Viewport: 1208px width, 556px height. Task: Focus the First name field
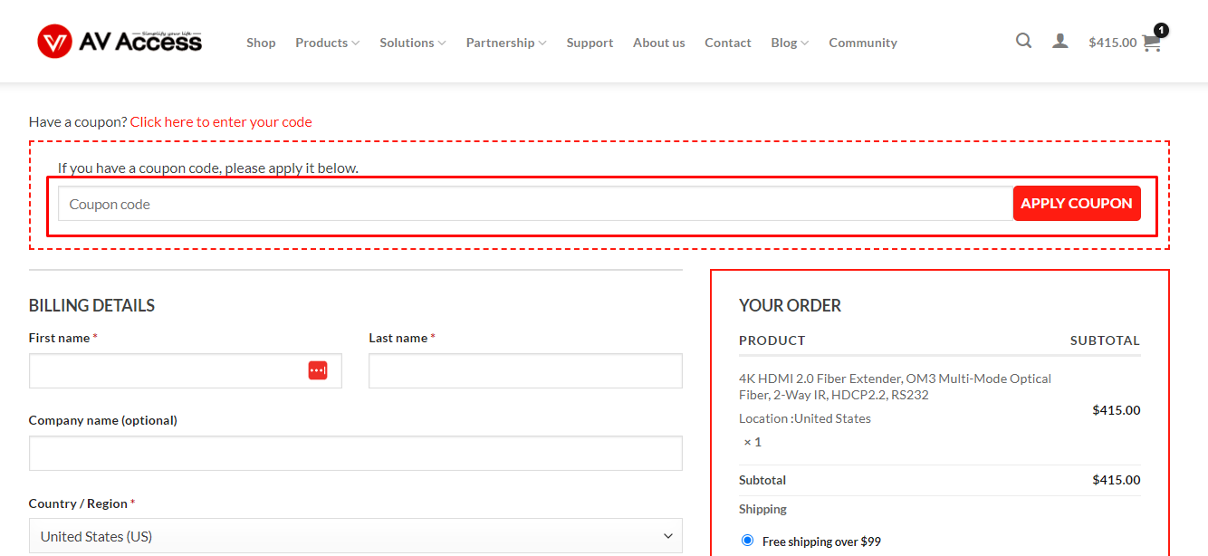click(x=186, y=370)
